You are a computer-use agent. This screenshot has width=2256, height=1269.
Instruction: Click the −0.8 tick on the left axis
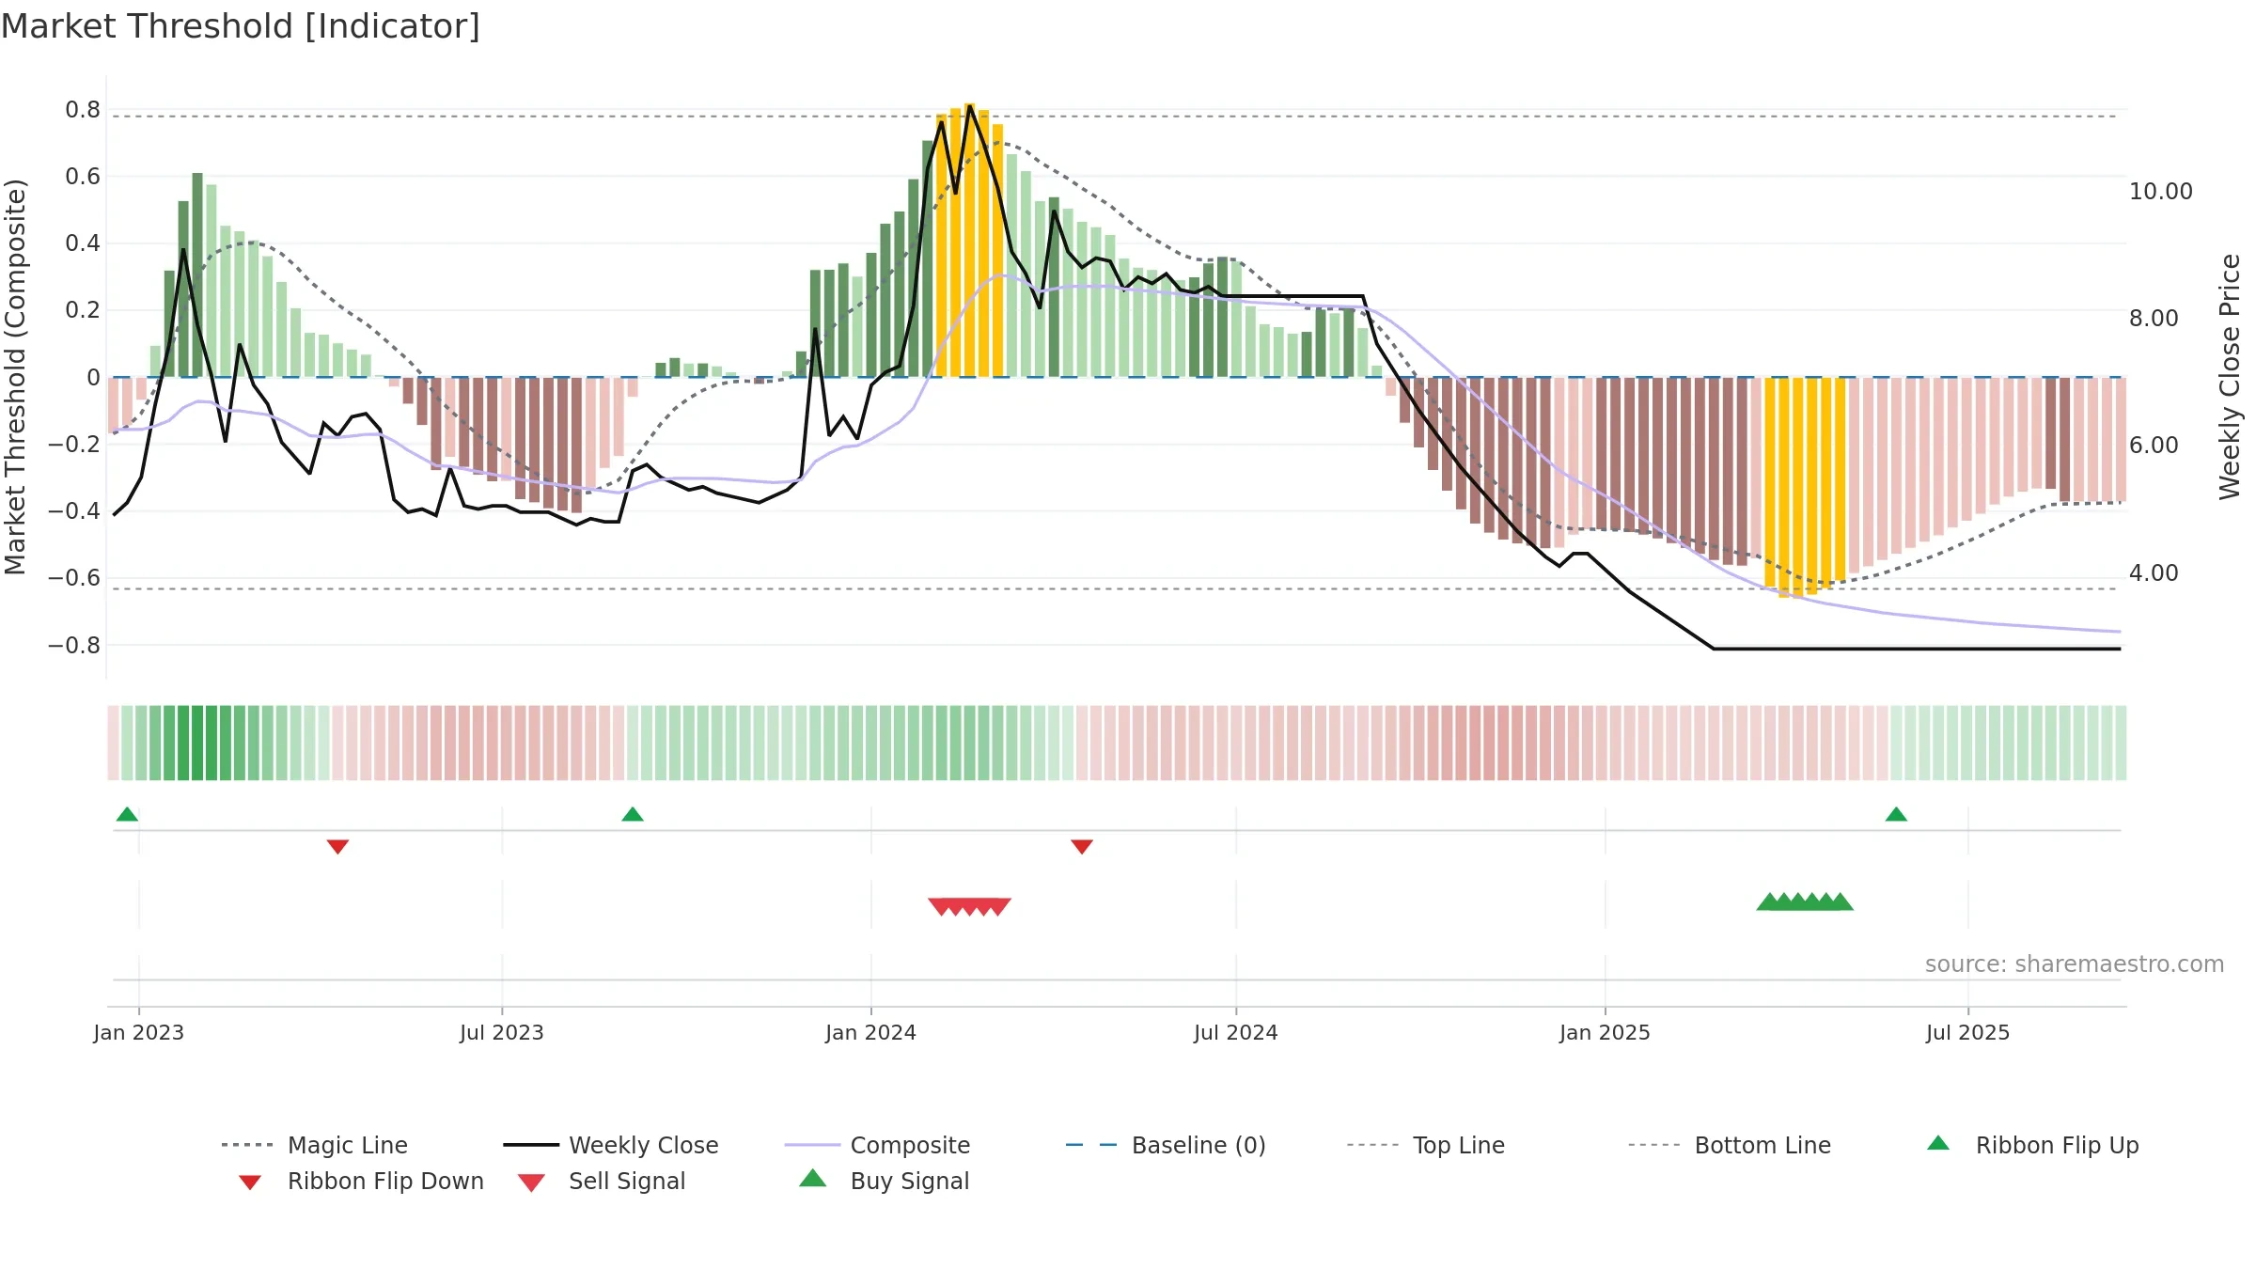(75, 645)
